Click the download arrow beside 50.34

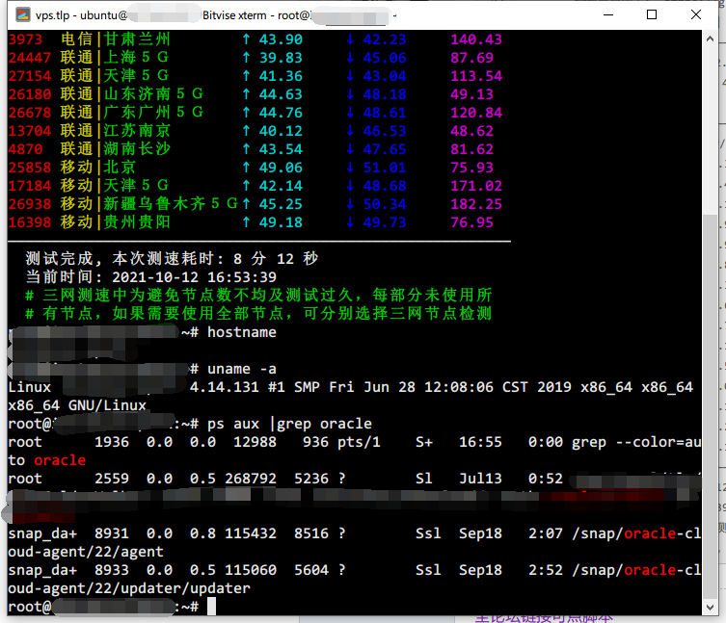(350, 204)
